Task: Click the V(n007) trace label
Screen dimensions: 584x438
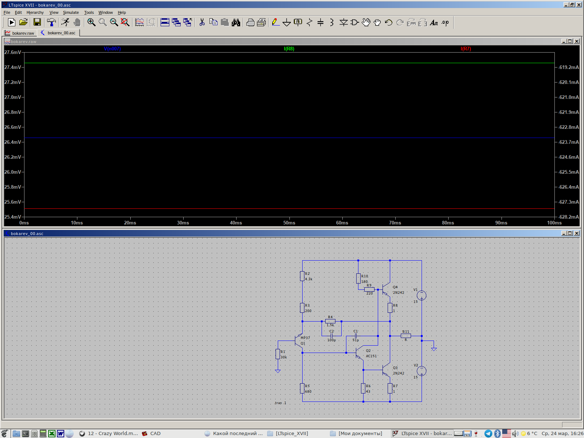Action: pos(112,49)
